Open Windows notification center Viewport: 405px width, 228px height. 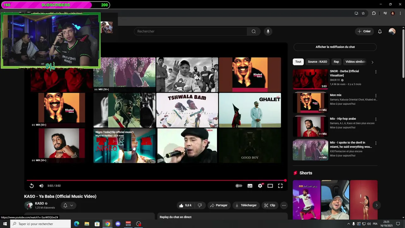pos(398,224)
